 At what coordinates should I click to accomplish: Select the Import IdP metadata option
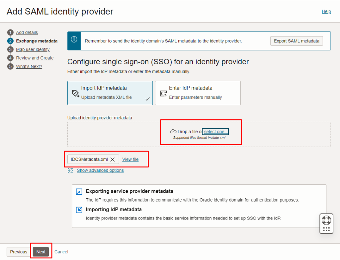point(110,93)
